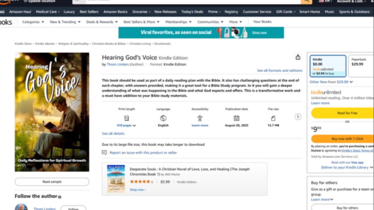
Task: Open Kindle Store Terms link
Action: click(358, 150)
